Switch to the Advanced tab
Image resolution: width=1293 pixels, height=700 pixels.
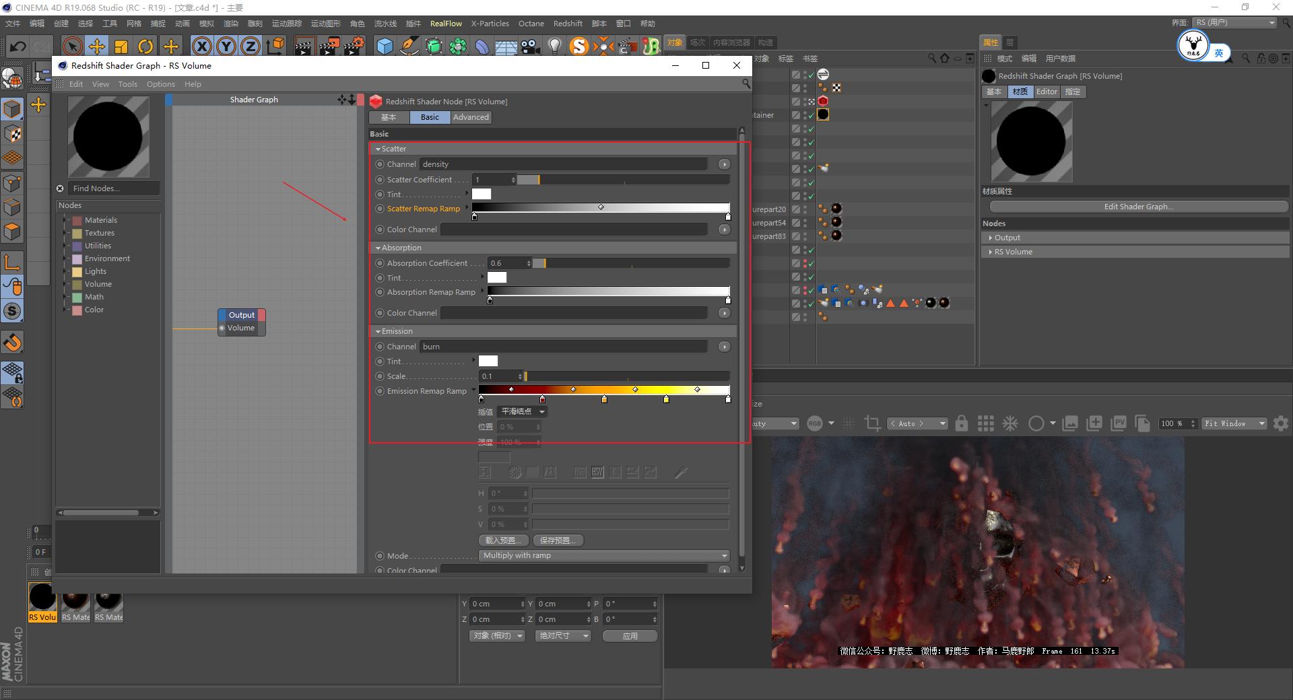[470, 117]
